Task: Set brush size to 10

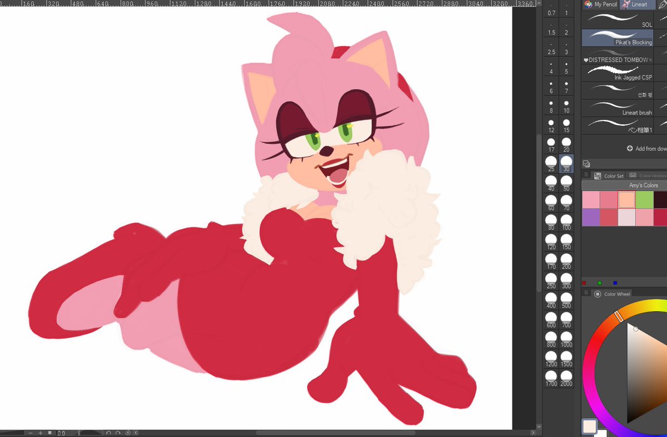Action: [566, 107]
